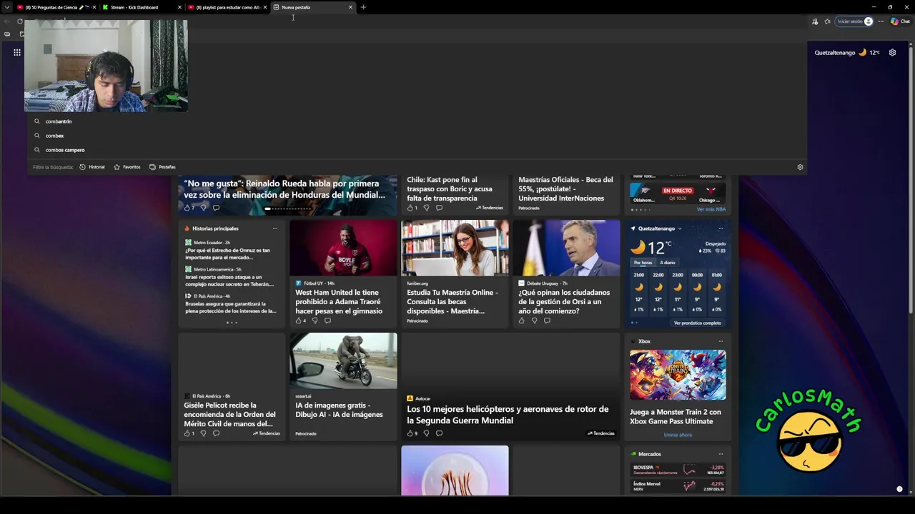Open Gisèle Pelicot article
The width and height of the screenshot is (915, 514).
click(229, 414)
